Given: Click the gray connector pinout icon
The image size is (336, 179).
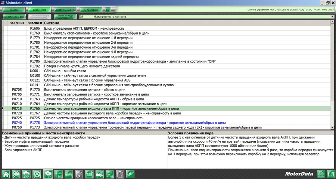Looking at the screenshot, I should tap(120, 174).
